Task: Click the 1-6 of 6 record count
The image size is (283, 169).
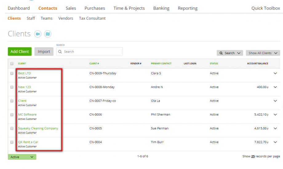Action: coord(143,156)
